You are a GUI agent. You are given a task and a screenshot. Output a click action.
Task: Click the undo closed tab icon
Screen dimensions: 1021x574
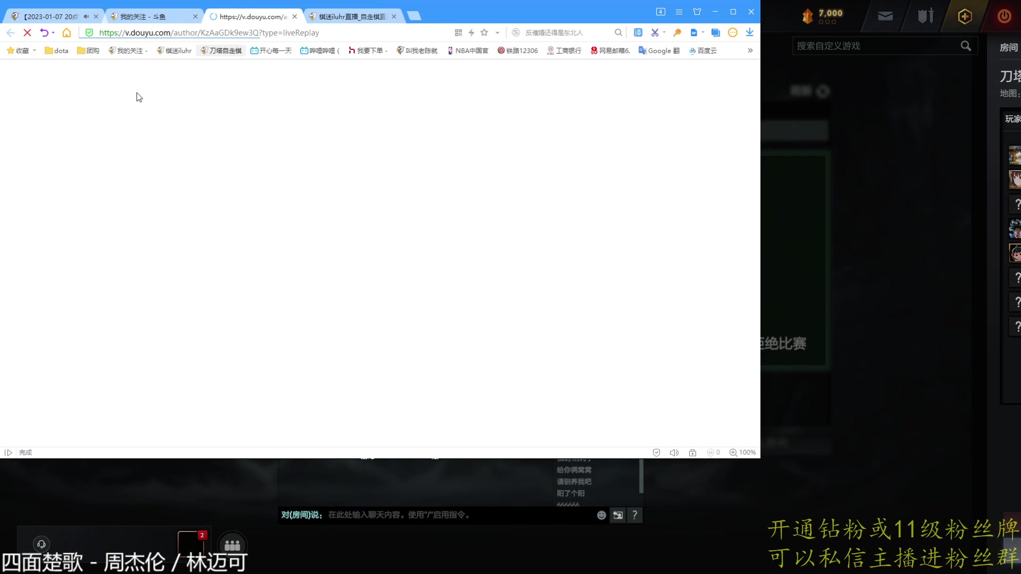point(44,33)
